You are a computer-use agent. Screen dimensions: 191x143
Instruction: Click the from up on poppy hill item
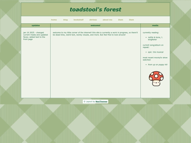point(158,65)
